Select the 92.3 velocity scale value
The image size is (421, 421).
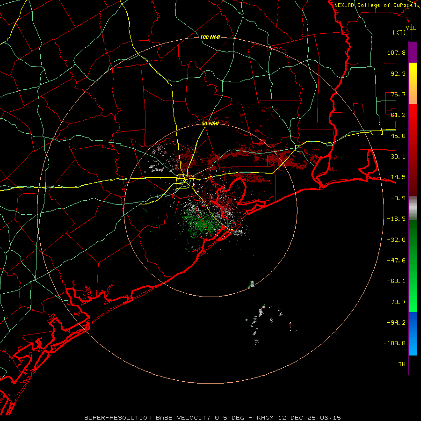398,73
